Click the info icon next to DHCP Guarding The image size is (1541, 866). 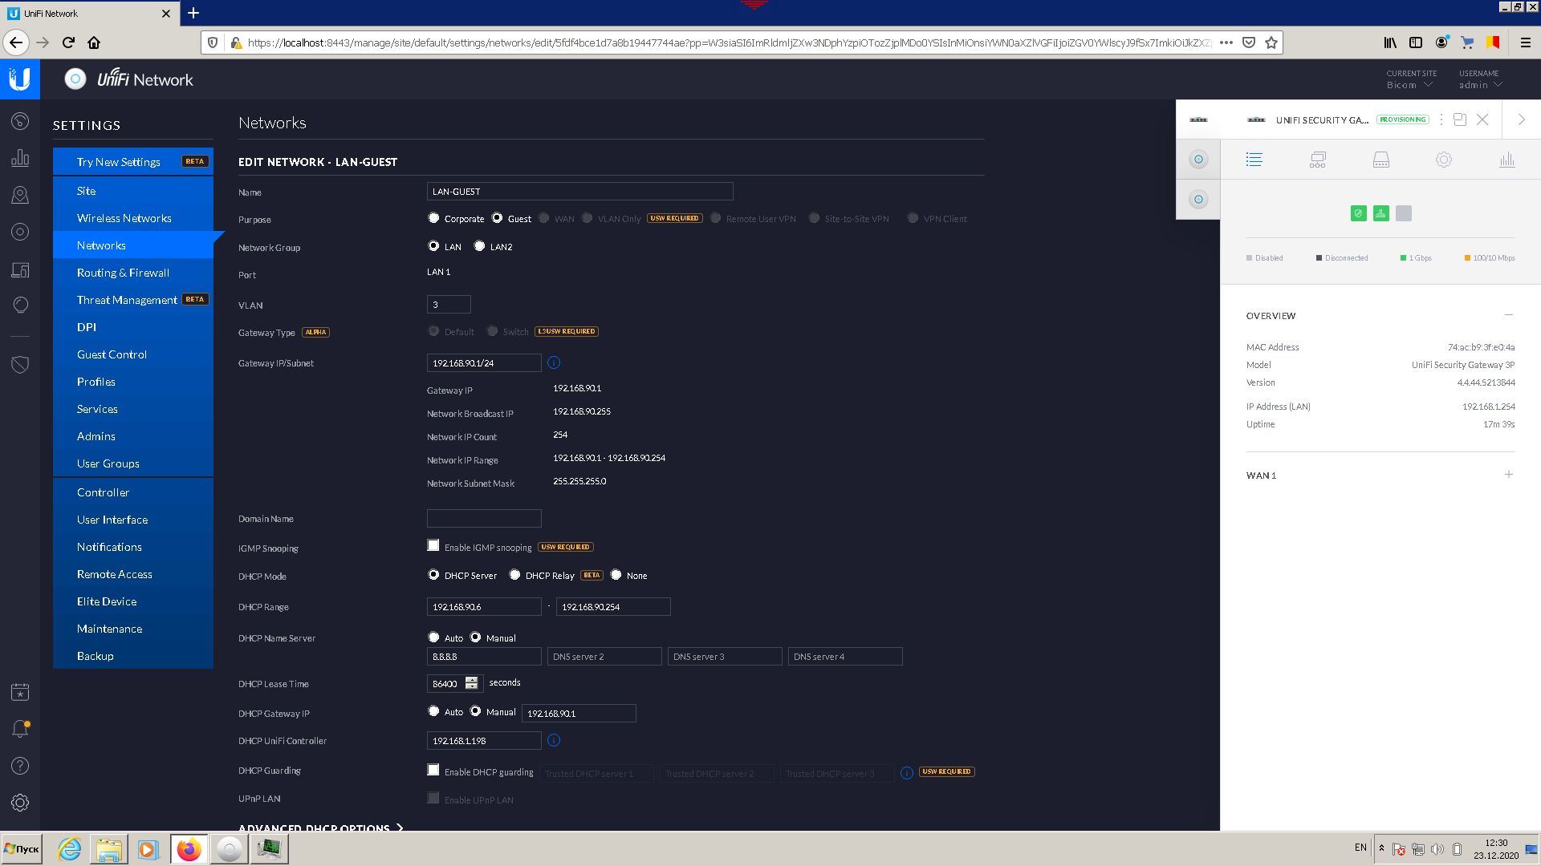906,773
